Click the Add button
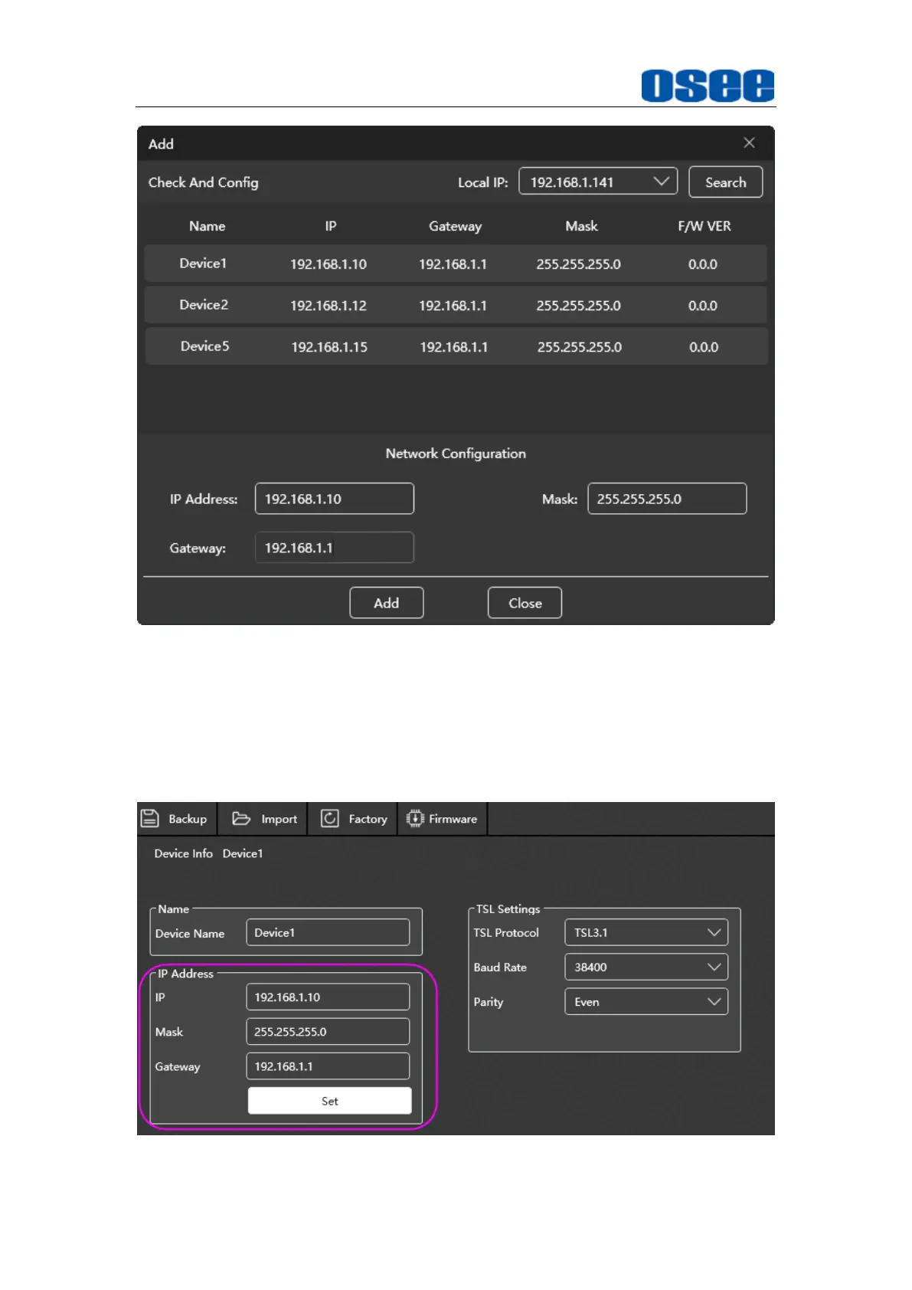912x1290 pixels. (x=386, y=603)
